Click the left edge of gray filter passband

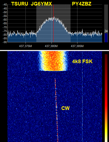(x=36, y=23)
